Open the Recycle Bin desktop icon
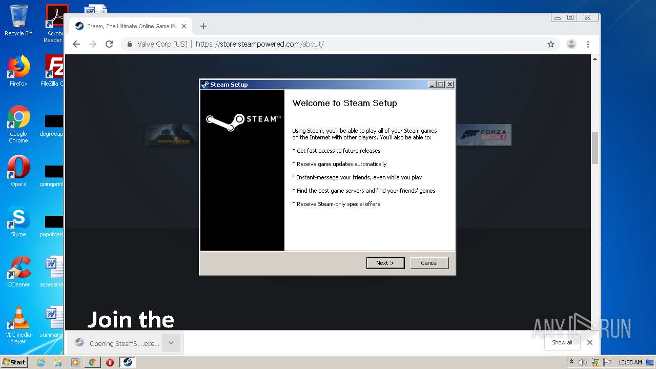The width and height of the screenshot is (656, 369). [x=18, y=20]
